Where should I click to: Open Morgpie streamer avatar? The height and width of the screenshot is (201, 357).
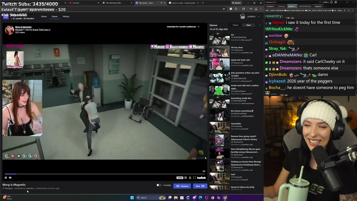(9, 30)
